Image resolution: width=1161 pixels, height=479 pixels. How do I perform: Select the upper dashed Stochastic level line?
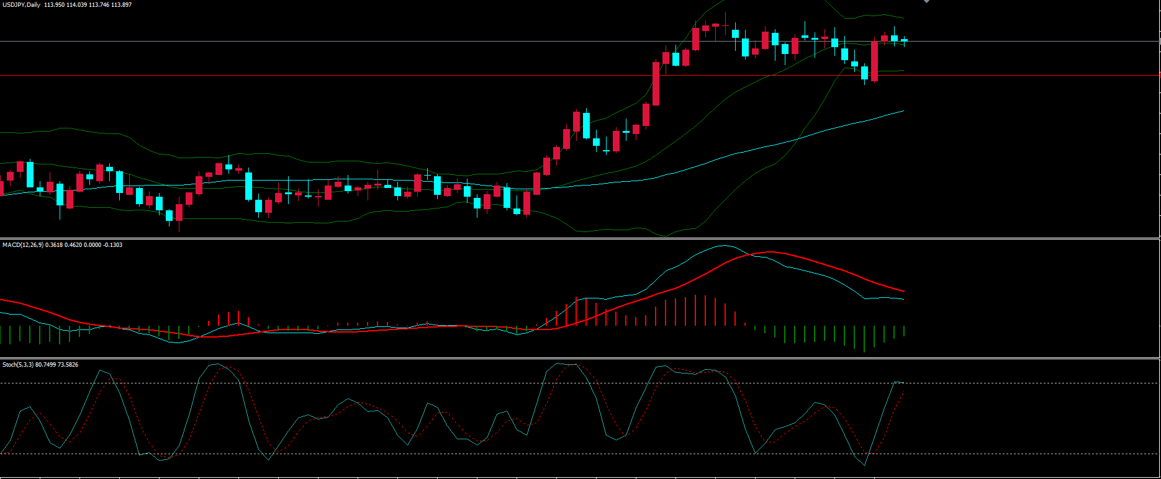pyautogui.click(x=435, y=383)
